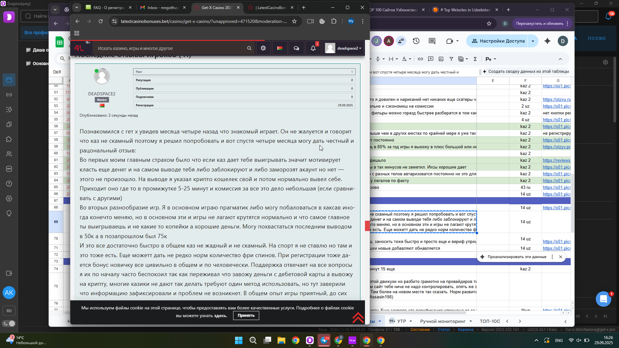Open the extensions puzzle icon in front browser toolbar
The image size is (619, 348).
(334, 21)
